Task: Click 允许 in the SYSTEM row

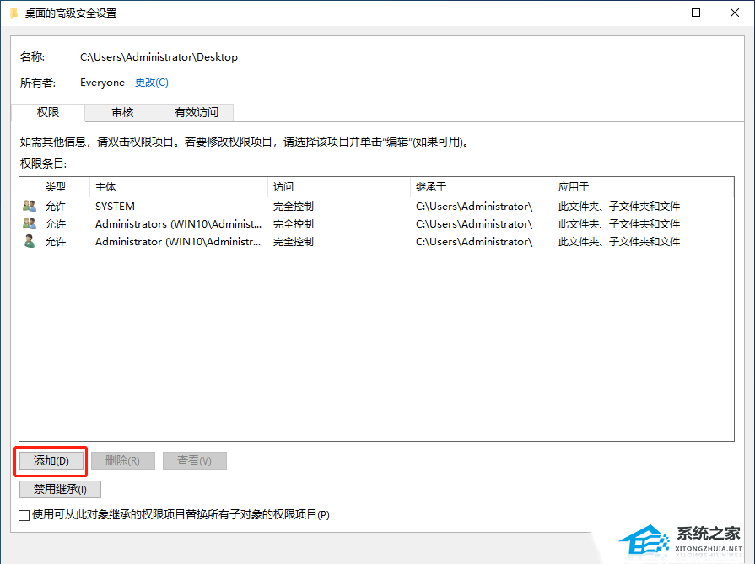Action: pos(56,207)
